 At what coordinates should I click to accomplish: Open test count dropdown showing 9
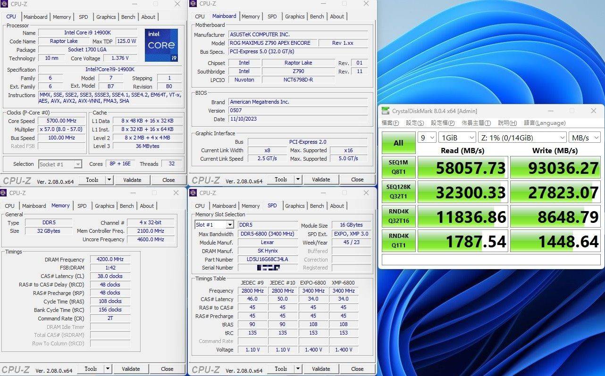[427, 138]
